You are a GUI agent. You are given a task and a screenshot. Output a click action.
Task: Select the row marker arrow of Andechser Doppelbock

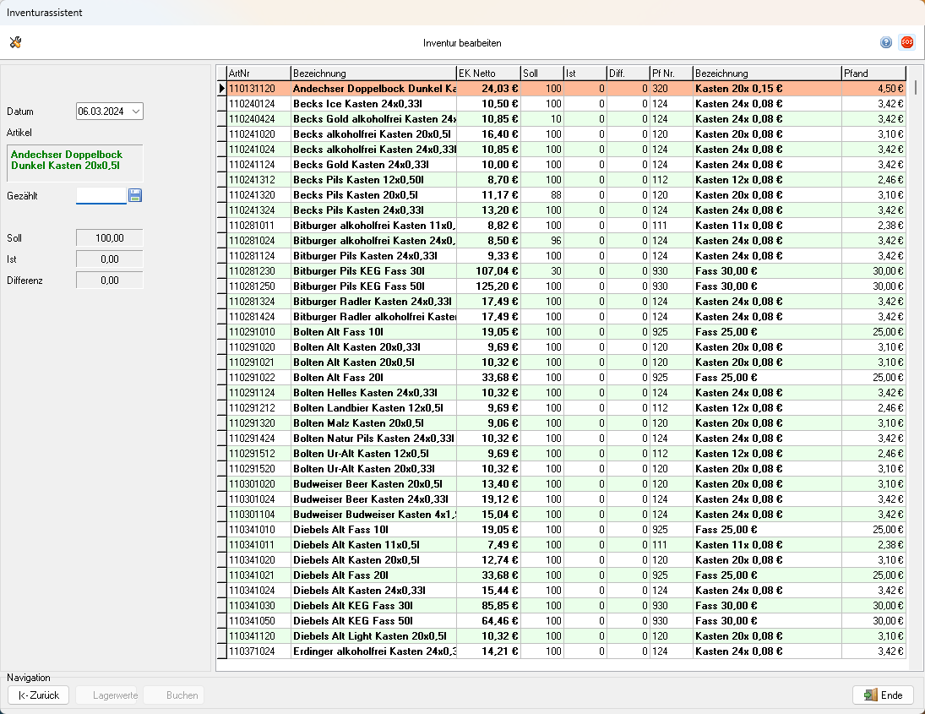coord(222,89)
